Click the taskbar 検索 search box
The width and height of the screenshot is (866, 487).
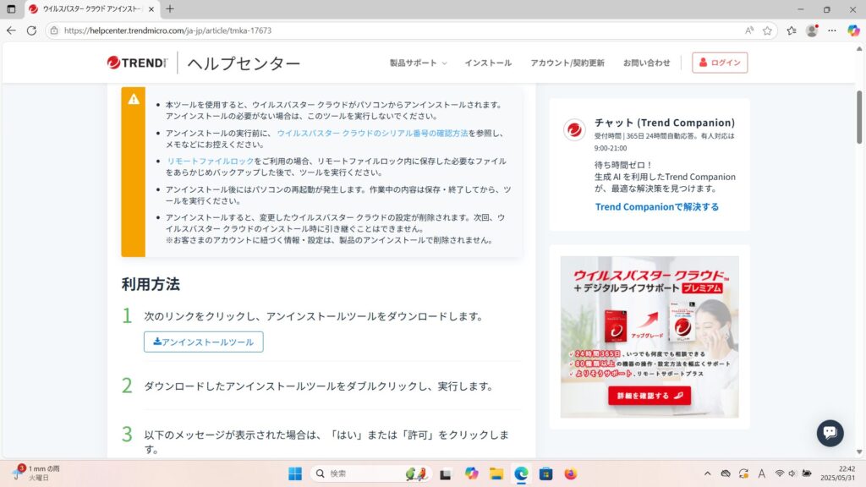point(370,473)
